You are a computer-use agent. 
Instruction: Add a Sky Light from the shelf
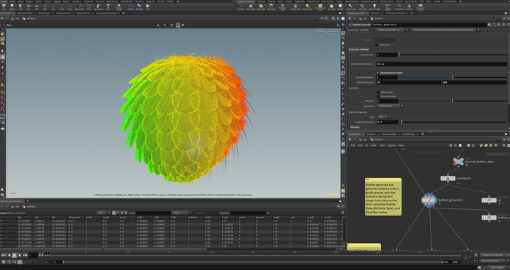[331, 7]
